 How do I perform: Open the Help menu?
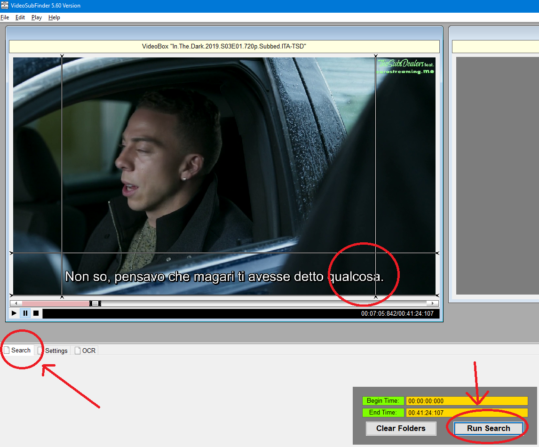[54, 17]
